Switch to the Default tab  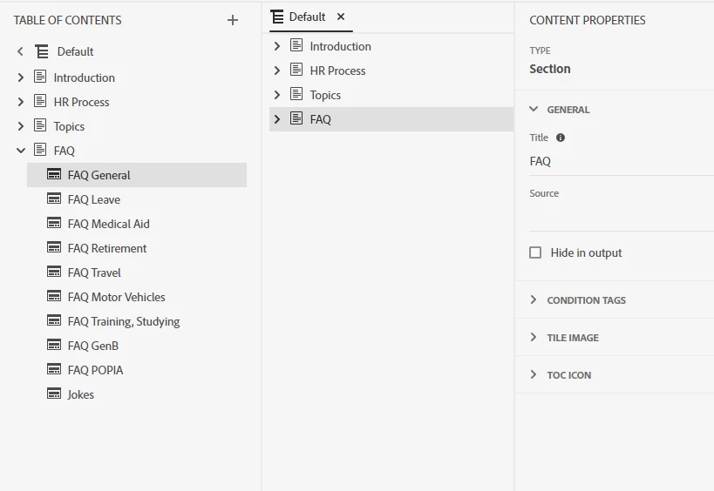(307, 17)
